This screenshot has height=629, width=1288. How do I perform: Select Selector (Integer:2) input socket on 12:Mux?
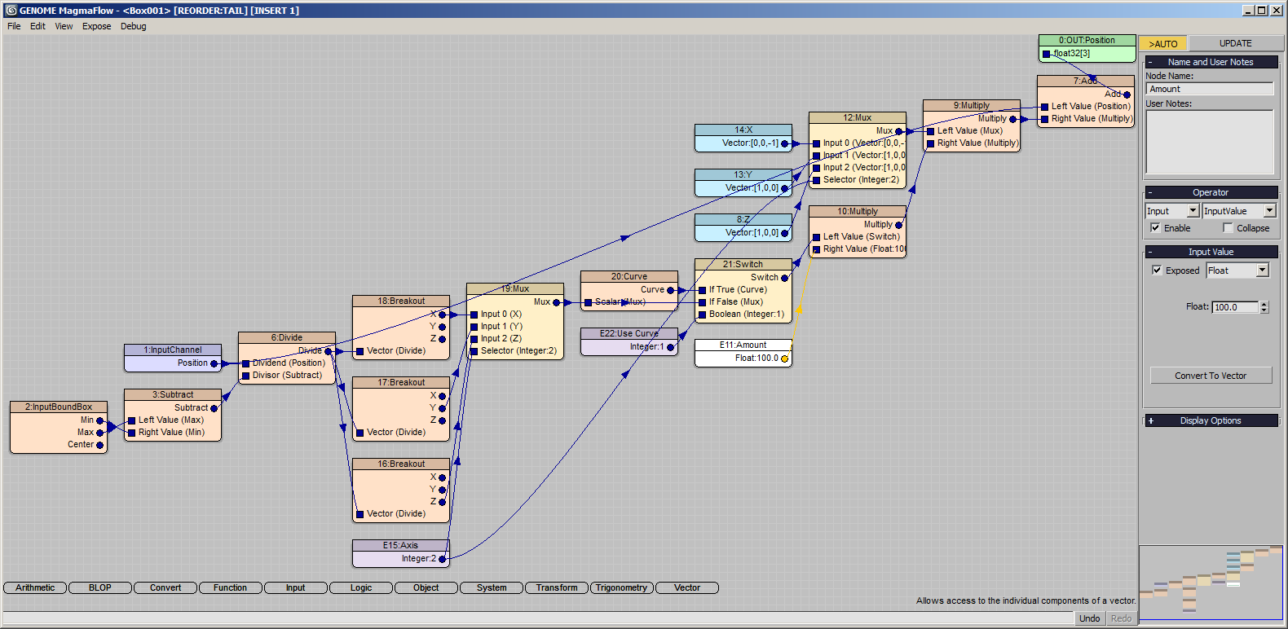tap(816, 180)
